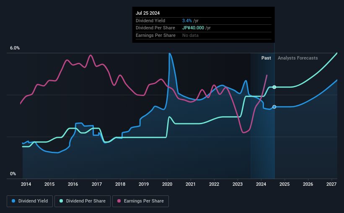The height and width of the screenshot is (213, 344).
Task: Select the teal data point marker on the chart
Action: pos(274,87)
